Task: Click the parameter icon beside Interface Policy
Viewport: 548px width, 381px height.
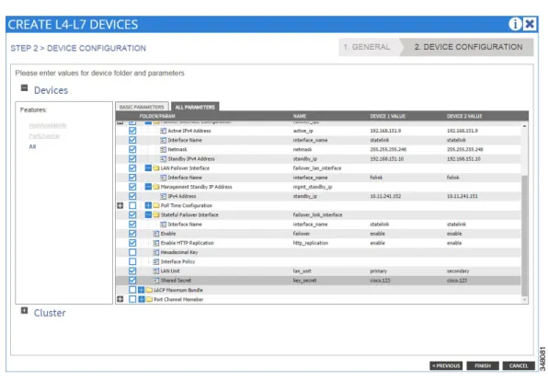Action: [x=156, y=261]
